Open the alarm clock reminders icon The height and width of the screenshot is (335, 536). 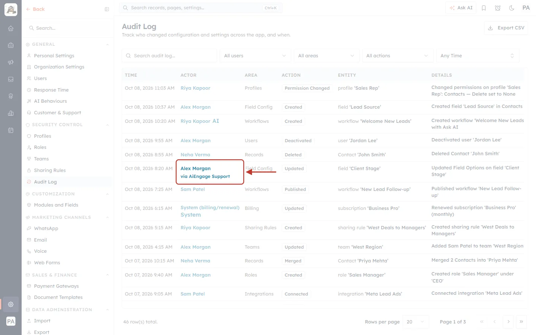tap(498, 8)
